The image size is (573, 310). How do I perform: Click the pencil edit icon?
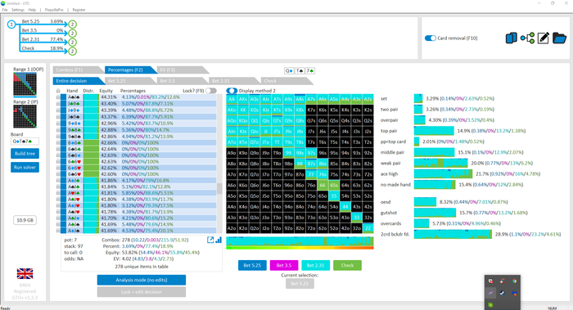click(x=544, y=38)
